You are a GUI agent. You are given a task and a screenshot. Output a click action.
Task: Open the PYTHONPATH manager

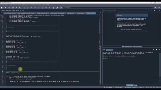[x=61, y=8]
